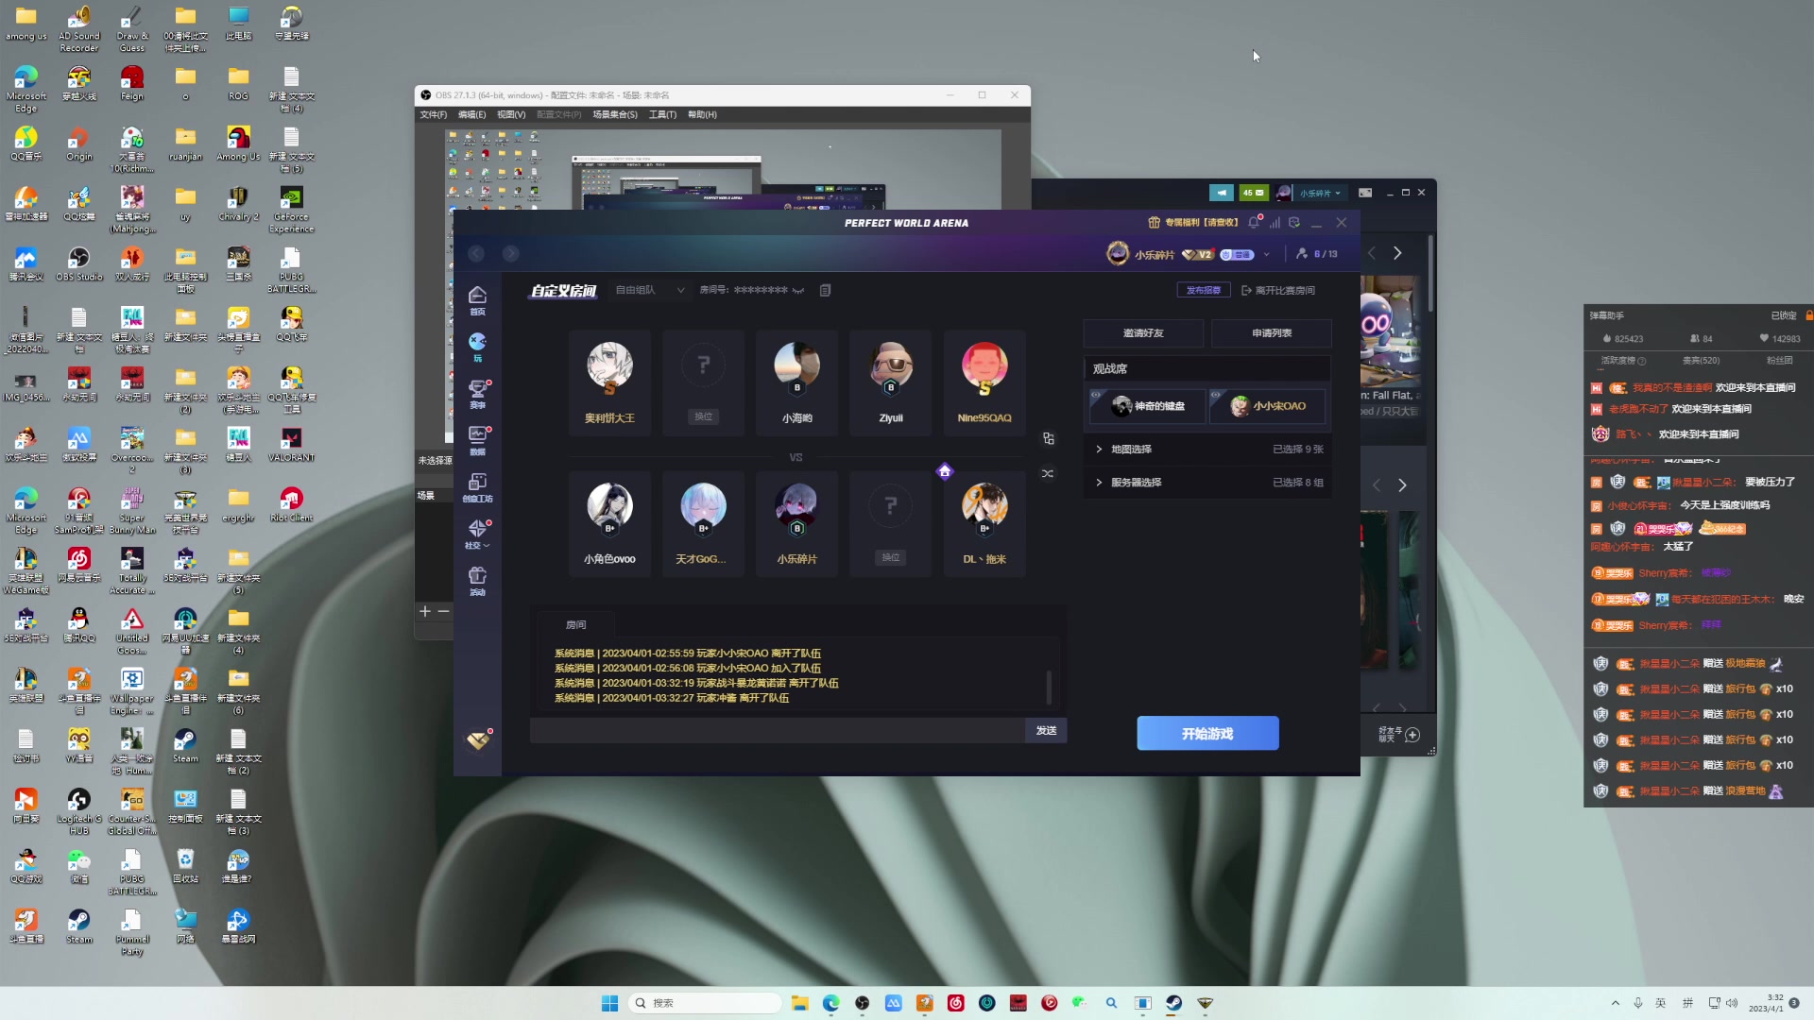Click the diamond badge icon at sidebar bottom
This screenshot has height=1020, width=1814.
tap(478, 739)
